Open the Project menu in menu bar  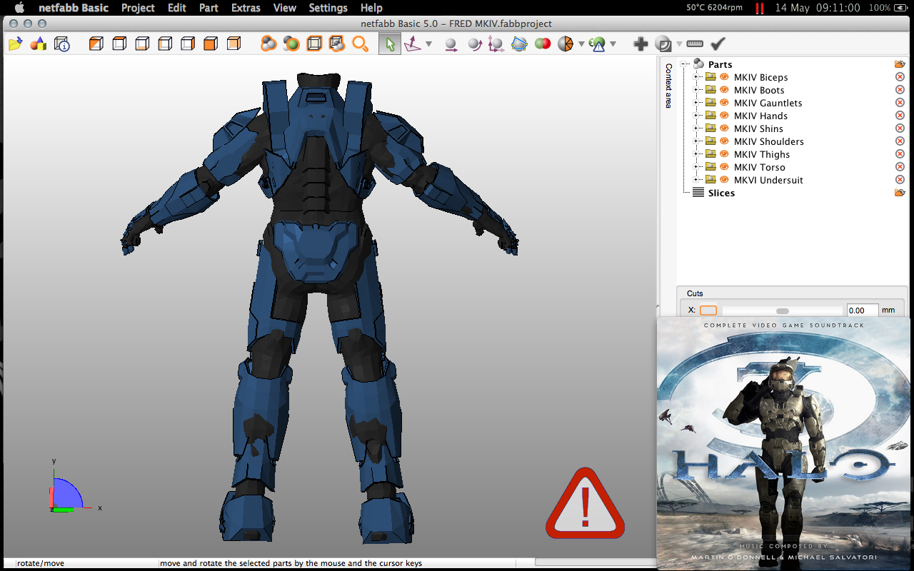coord(138,8)
